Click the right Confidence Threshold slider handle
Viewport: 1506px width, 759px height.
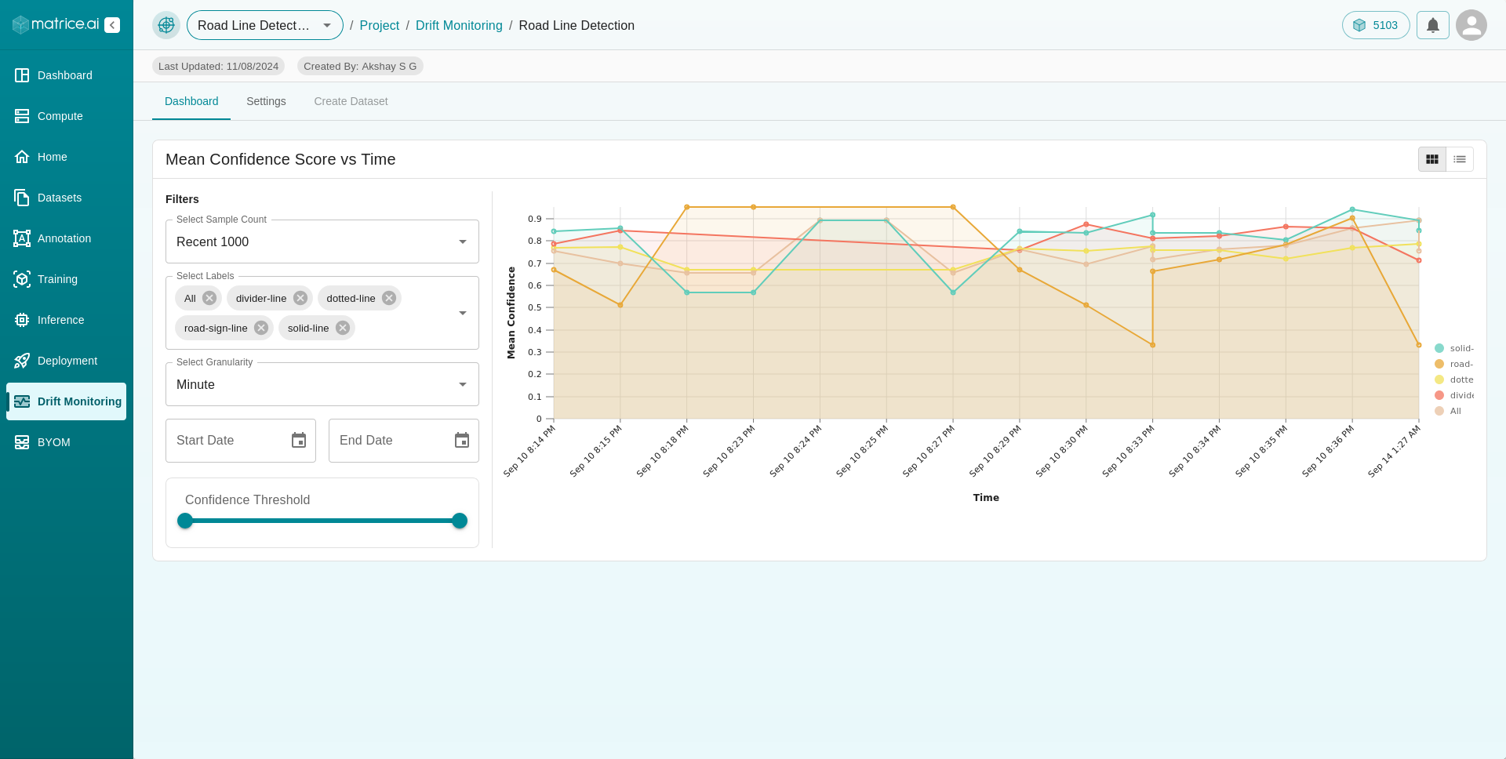[460, 521]
